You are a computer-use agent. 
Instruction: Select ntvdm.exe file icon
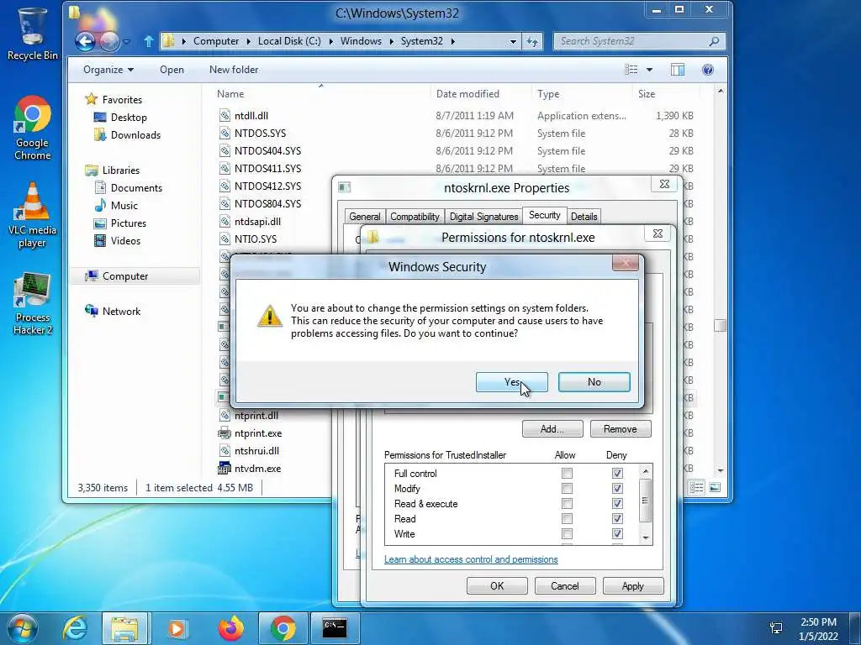[x=224, y=469]
